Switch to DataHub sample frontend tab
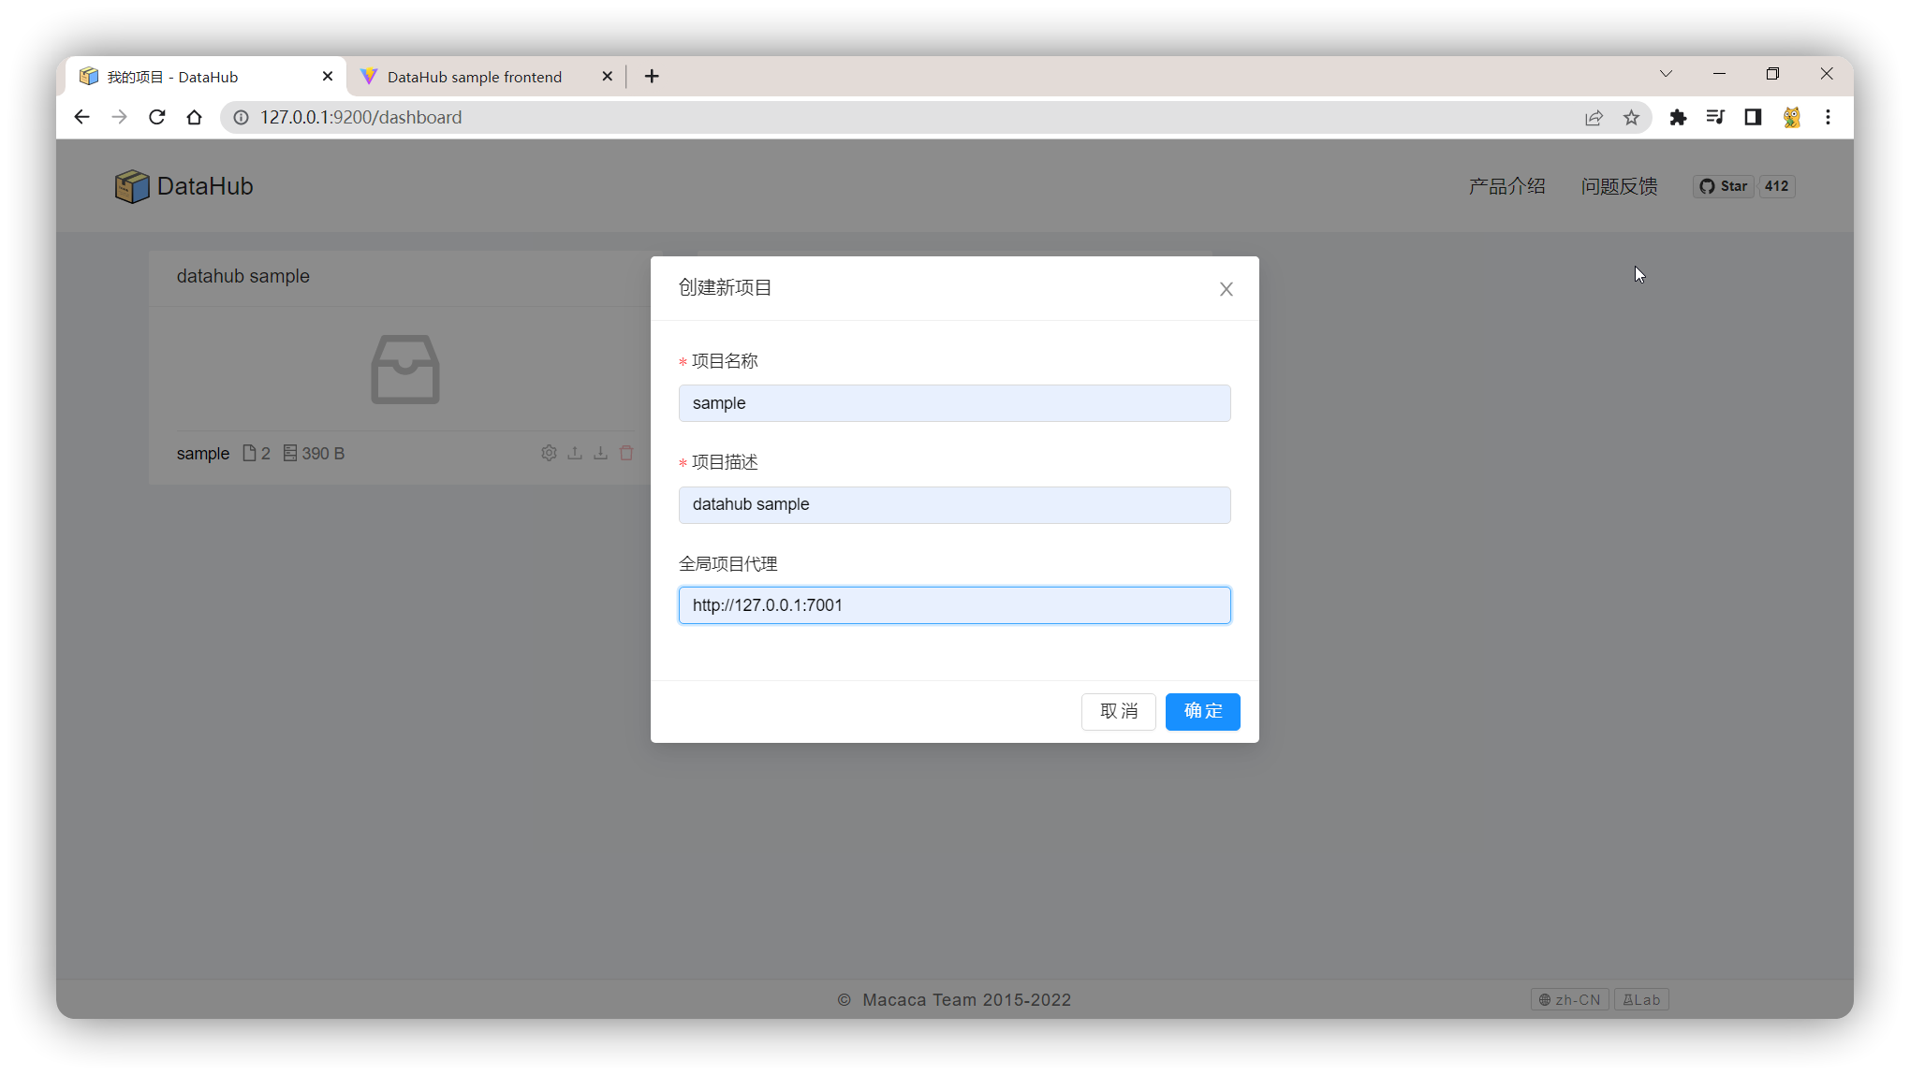Screen dimensions: 1910x1075 [475, 77]
